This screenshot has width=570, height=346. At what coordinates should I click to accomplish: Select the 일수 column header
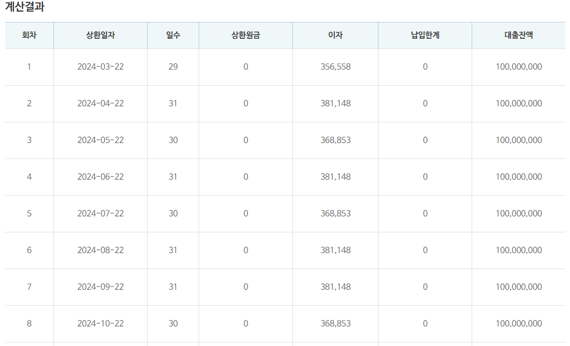173,35
